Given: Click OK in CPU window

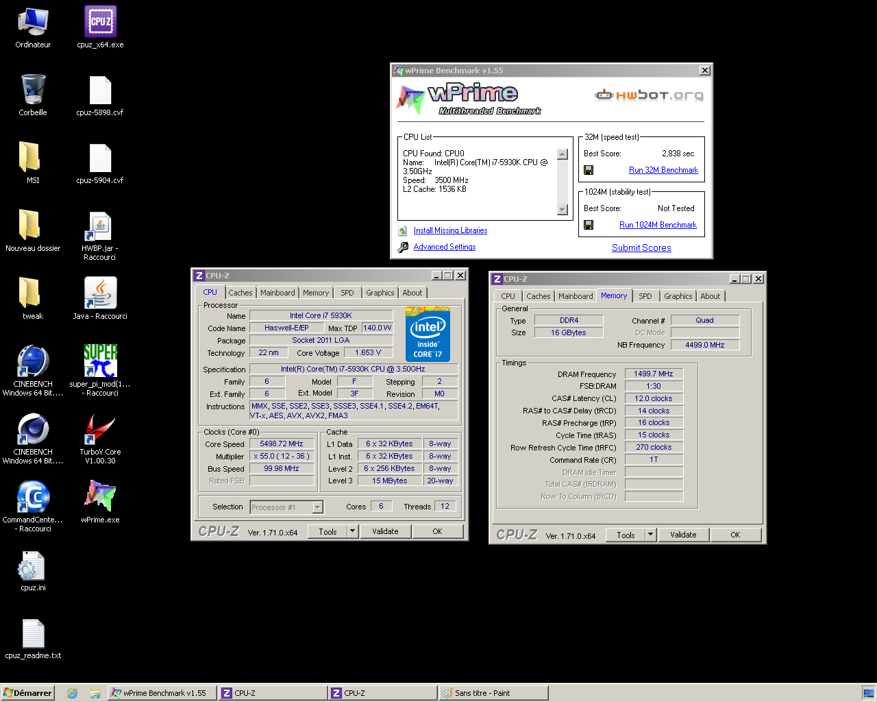Looking at the screenshot, I should (x=438, y=531).
